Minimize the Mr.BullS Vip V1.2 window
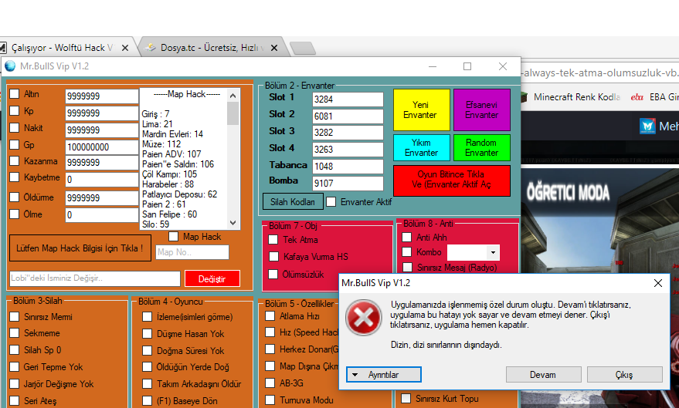Viewport: 679px width, 408px height. pos(432,66)
